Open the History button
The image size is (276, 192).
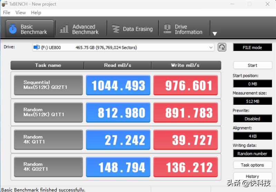(x=253, y=176)
